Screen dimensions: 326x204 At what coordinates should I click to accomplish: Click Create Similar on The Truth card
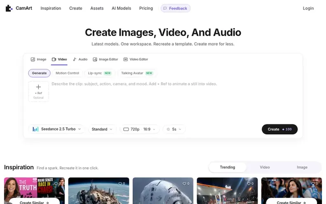pyautogui.click(x=34, y=201)
